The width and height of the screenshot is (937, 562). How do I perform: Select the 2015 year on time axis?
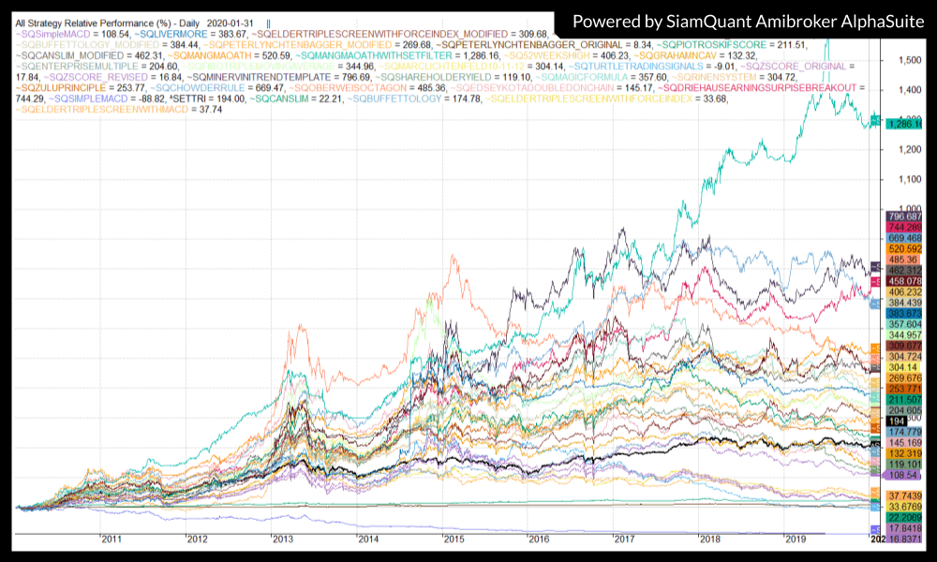(454, 540)
